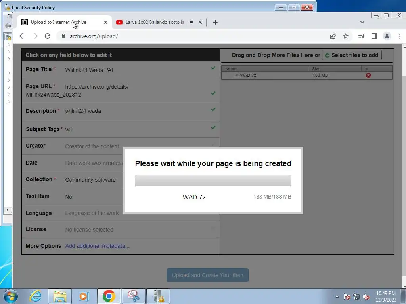Image resolution: width=406 pixels, height=304 pixels.
Task: Click the padlock site info icon
Action: click(x=63, y=36)
